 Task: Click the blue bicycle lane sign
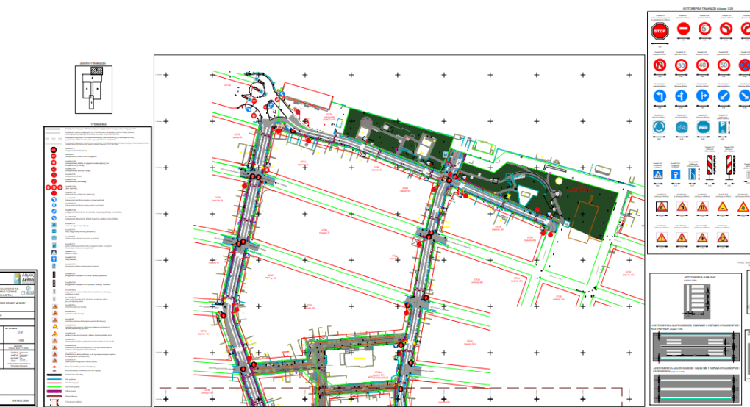(682, 129)
